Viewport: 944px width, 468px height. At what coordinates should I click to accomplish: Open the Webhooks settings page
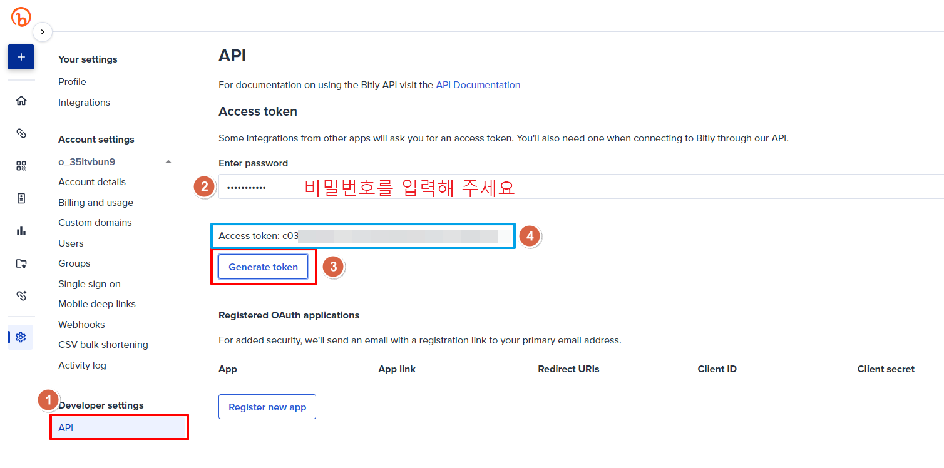click(81, 325)
